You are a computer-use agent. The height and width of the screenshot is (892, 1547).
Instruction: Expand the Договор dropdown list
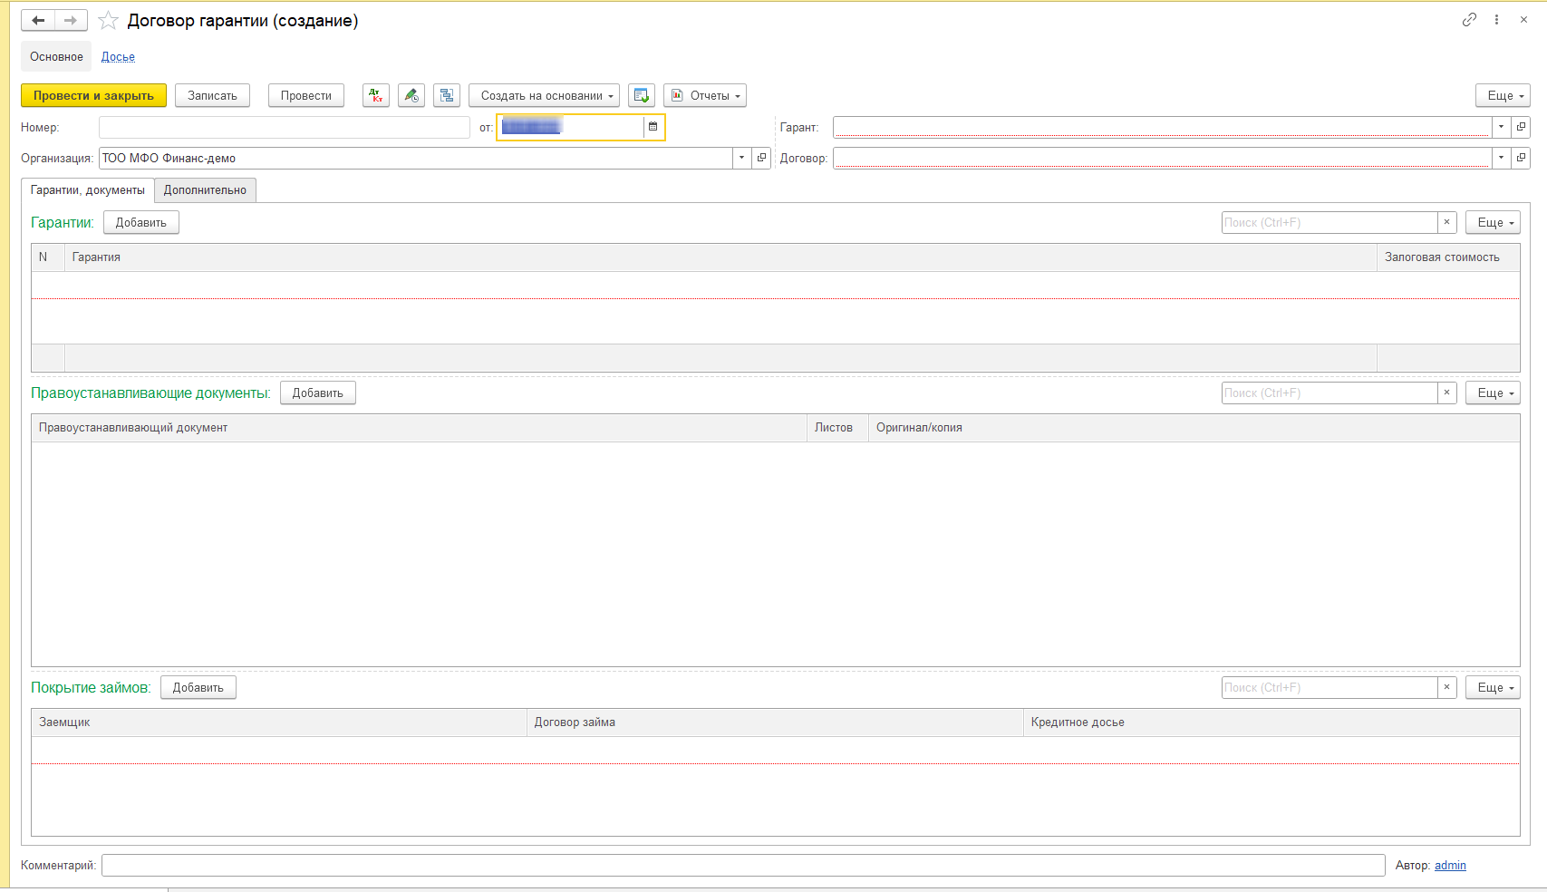1502,158
